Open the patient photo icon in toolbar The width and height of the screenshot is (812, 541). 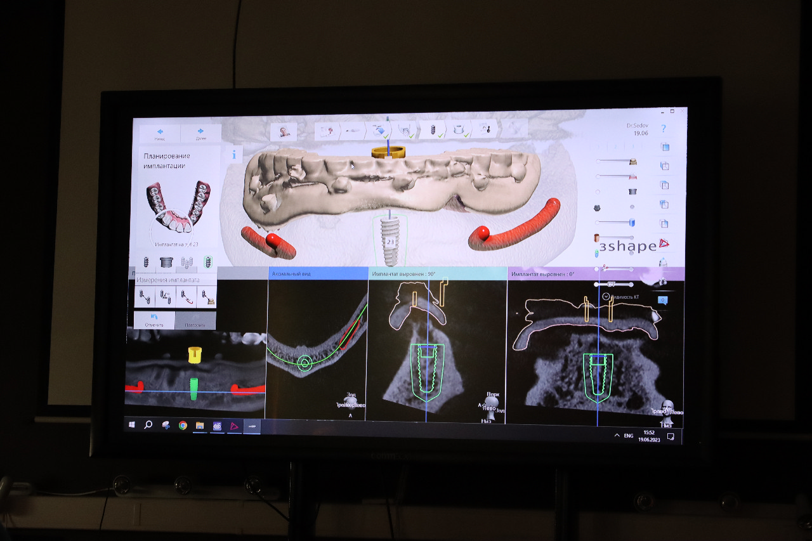pyautogui.click(x=283, y=133)
